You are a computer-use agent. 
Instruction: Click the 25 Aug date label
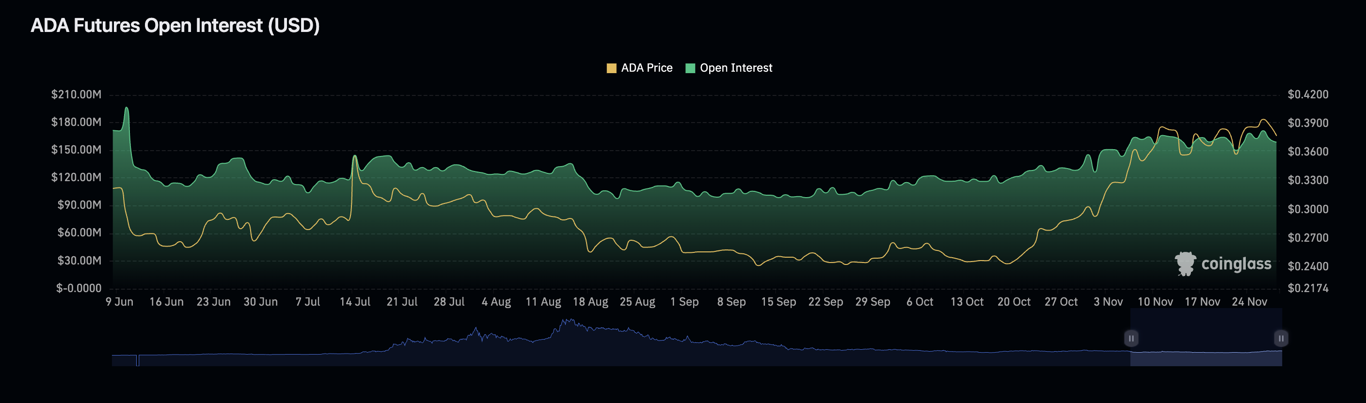click(638, 302)
